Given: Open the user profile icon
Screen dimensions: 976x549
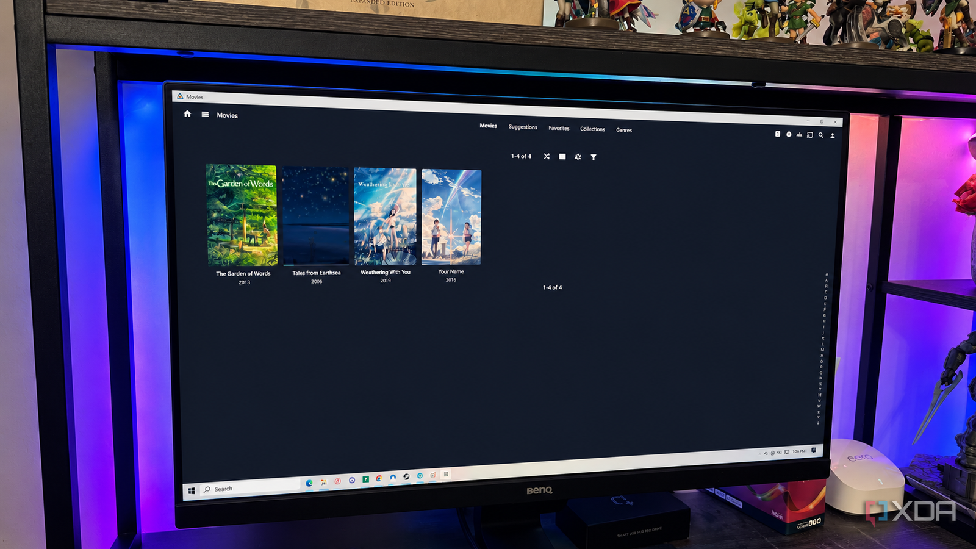Looking at the screenshot, I should tap(832, 135).
